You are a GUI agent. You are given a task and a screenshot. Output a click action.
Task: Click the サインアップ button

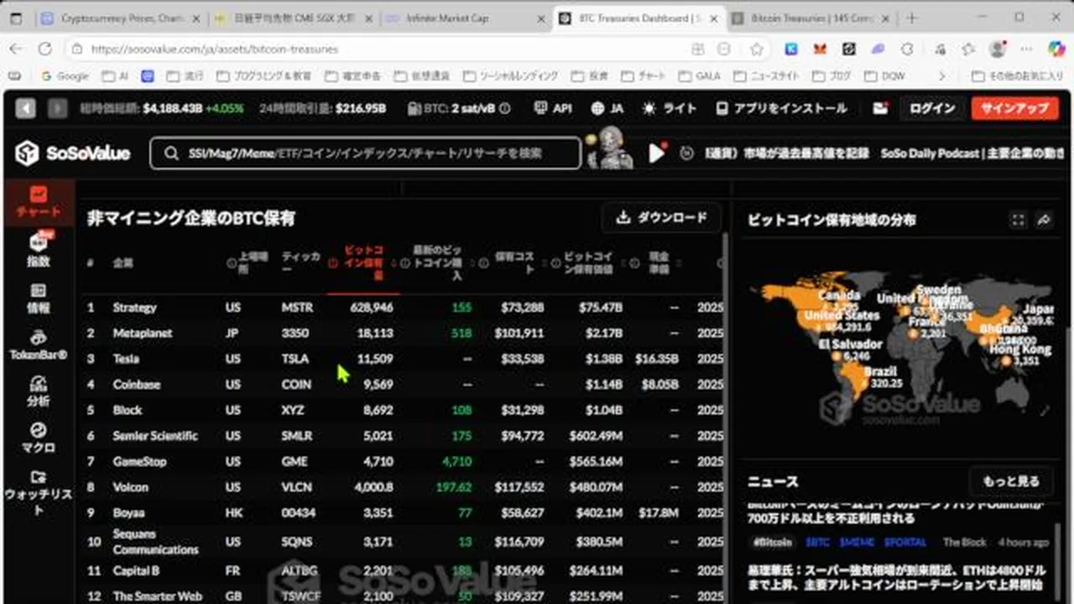1014,108
